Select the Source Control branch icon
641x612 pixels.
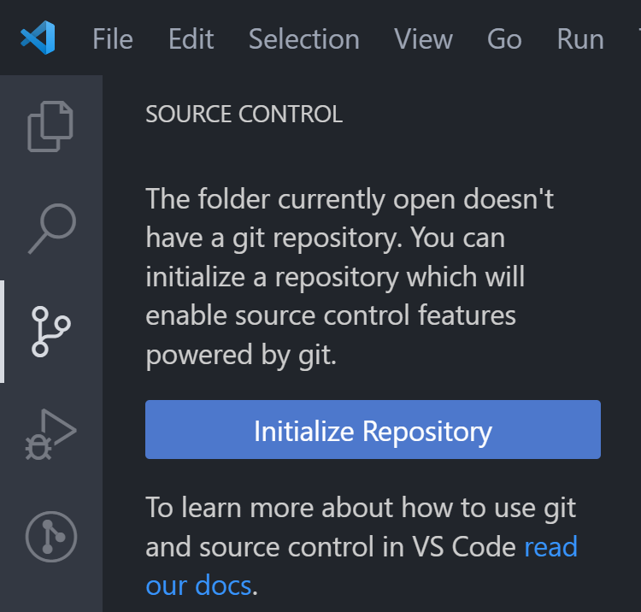51,332
